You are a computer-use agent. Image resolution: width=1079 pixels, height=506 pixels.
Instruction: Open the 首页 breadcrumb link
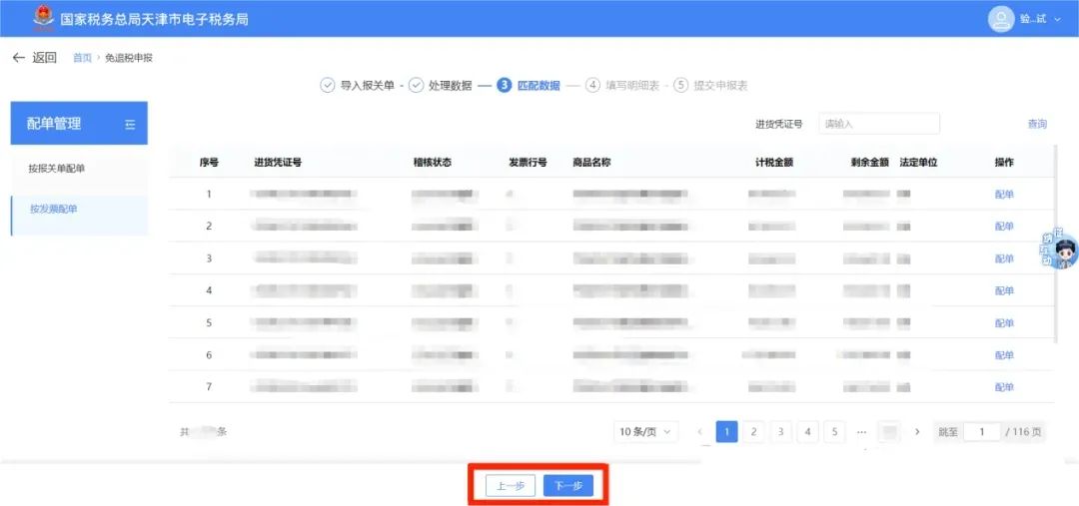tap(82, 58)
